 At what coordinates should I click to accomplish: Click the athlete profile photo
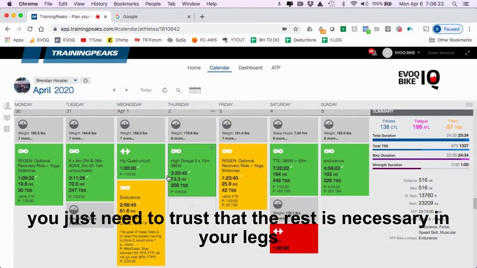click(22, 85)
